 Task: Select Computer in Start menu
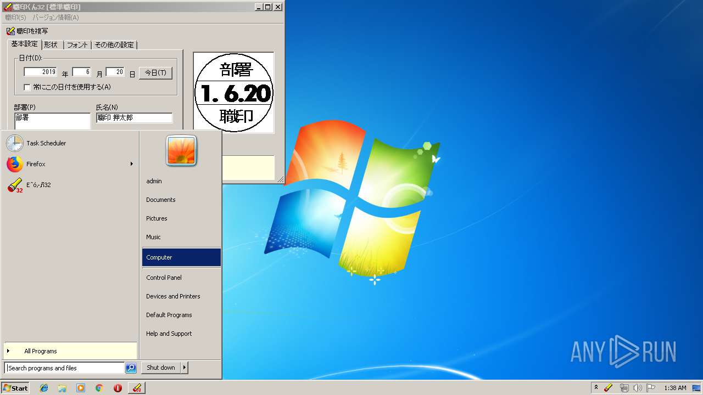click(181, 257)
